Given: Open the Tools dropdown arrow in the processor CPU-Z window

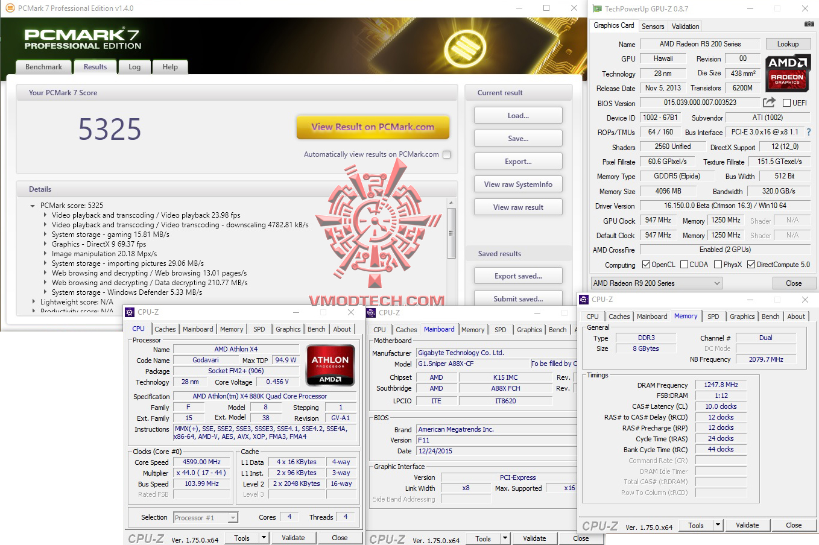Looking at the screenshot, I should 264,538.
